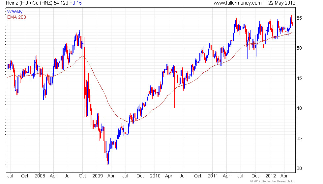323x184 pixels.
Task: Click the 35 price axis label
Action: click(x=299, y=138)
